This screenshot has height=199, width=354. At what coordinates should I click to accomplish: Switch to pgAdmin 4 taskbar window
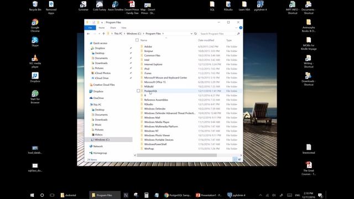pyautogui.click(x=236, y=195)
